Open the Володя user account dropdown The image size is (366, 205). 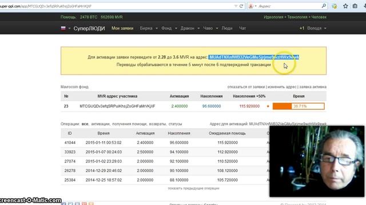316,28
